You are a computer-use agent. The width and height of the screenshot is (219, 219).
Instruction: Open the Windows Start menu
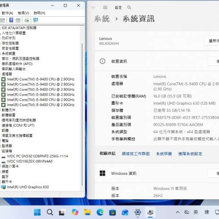(37, 212)
